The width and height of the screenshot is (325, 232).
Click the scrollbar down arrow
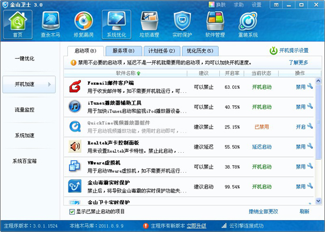tap(318, 201)
